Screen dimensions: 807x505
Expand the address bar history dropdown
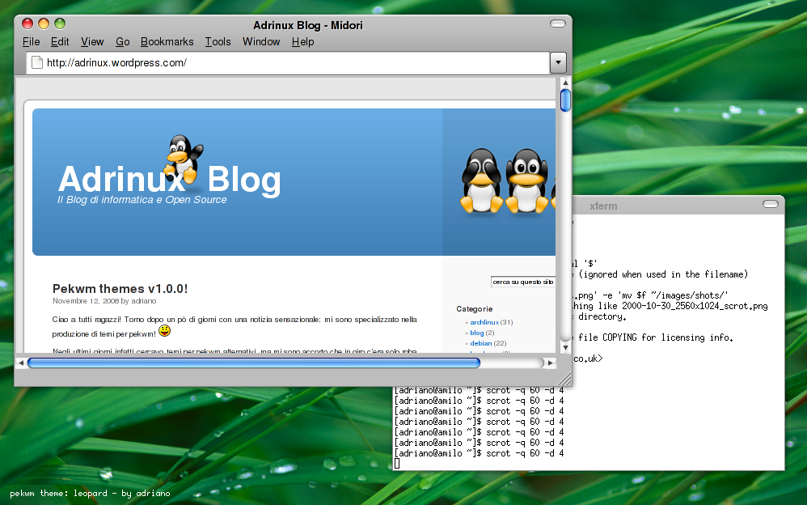tap(558, 63)
